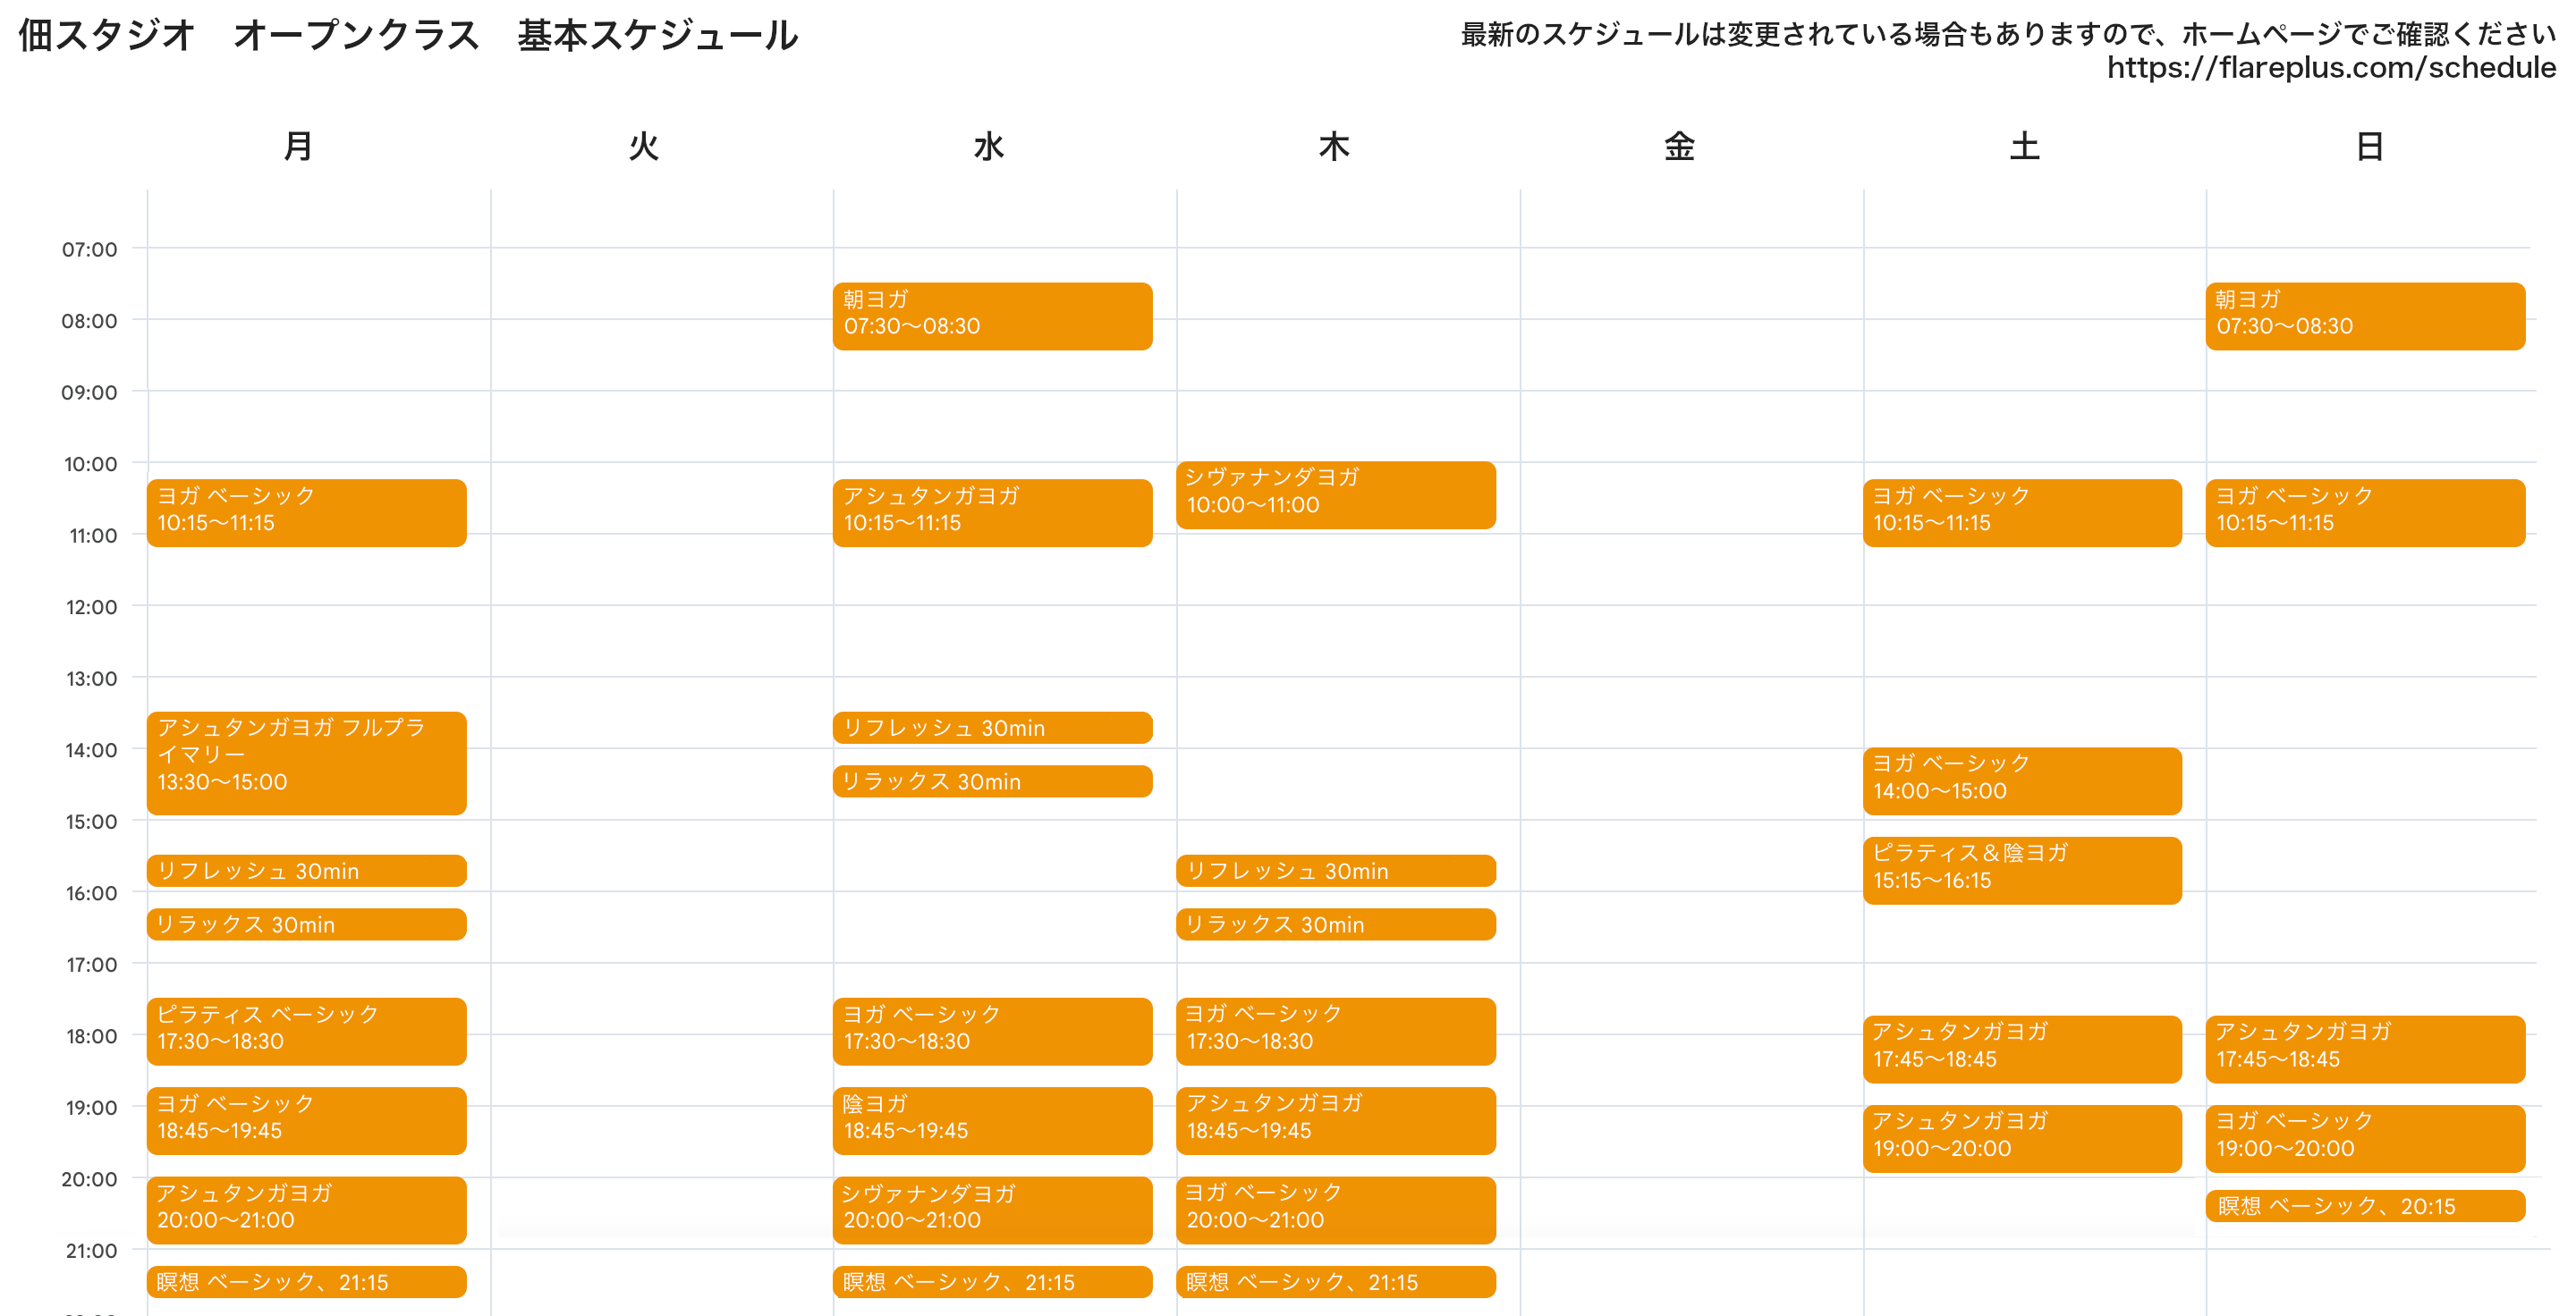This screenshot has width=2576, height=1316.
Task: Click the 07:00 time label
Action: point(89,249)
